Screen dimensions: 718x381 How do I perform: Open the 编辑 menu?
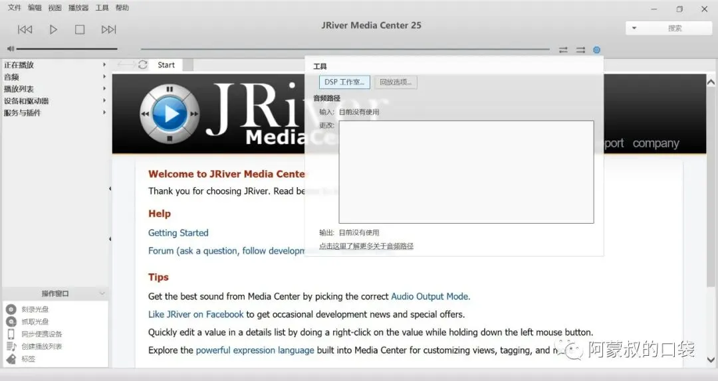[35, 8]
